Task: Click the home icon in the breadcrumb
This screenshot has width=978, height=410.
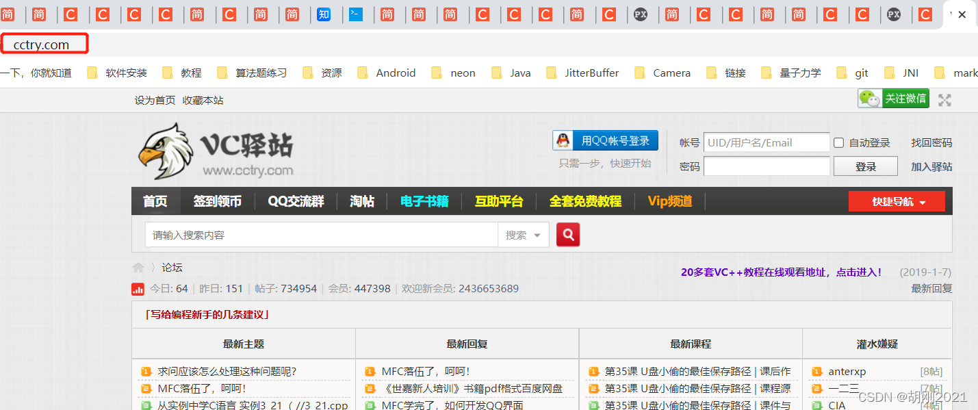Action: coord(138,267)
